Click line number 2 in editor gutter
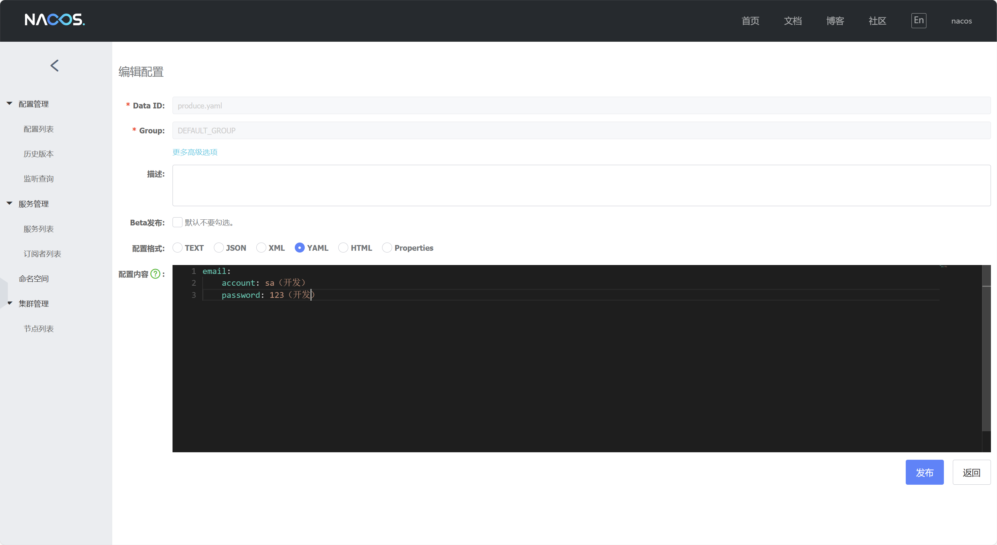Viewport: 997px width, 545px height. 194,283
